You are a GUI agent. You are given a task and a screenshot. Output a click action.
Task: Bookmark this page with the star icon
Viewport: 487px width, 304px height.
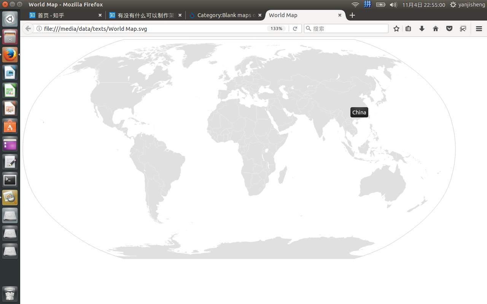click(x=396, y=28)
